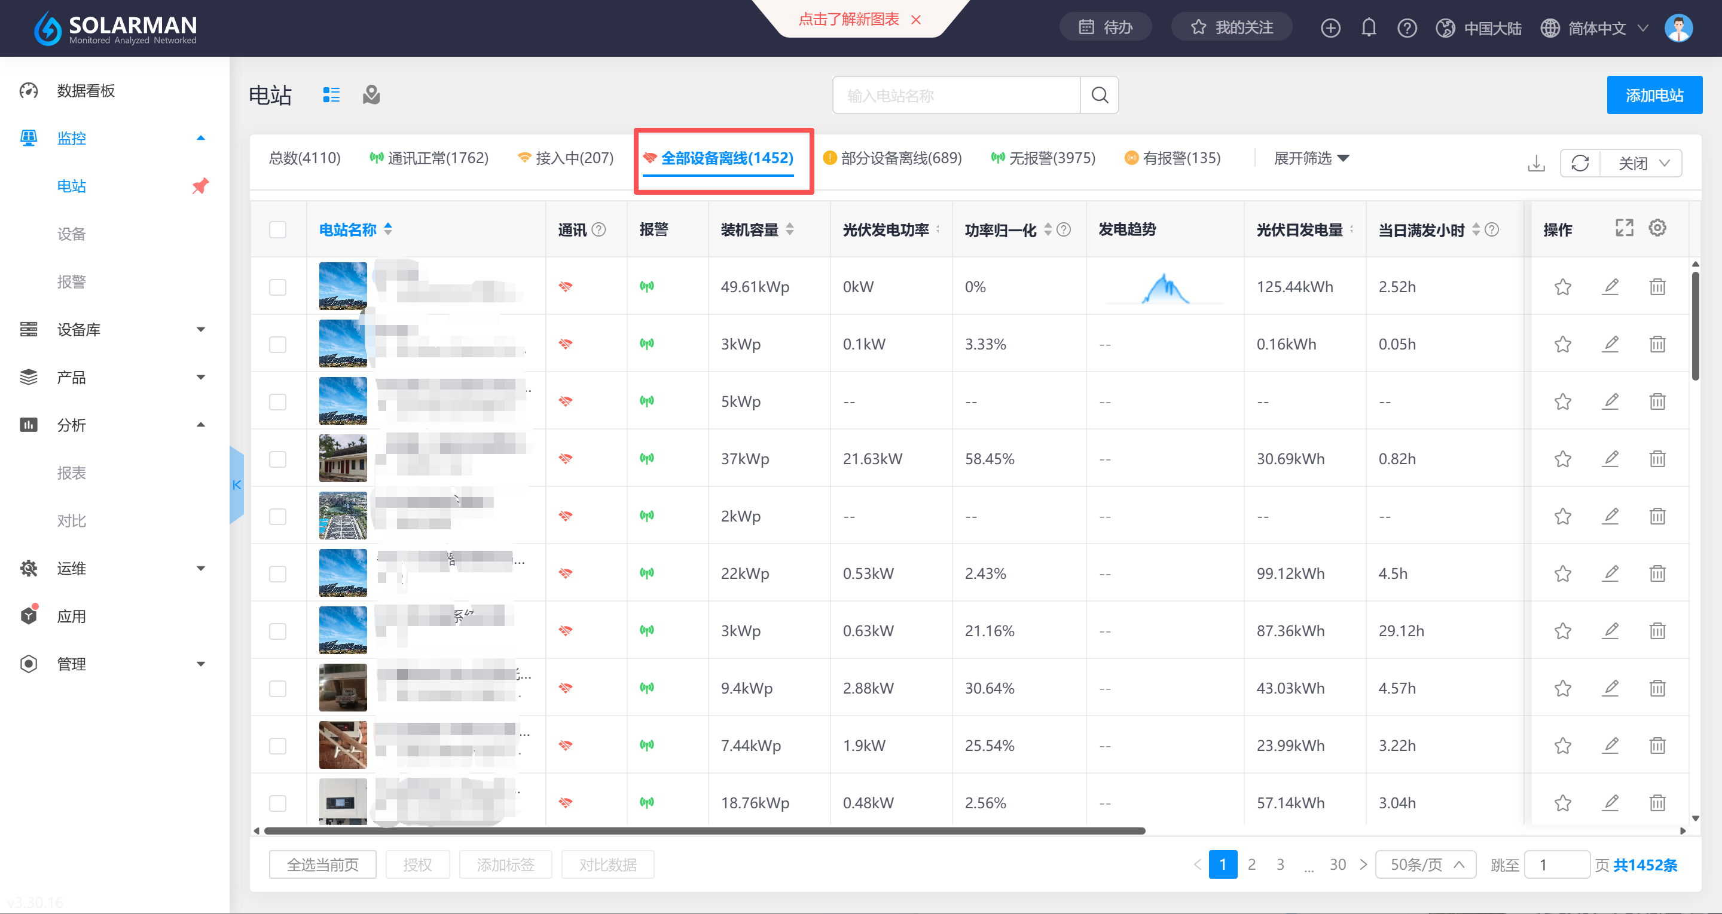This screenshot has height=914, width=1722.
Task: Click the refresh icon
Action: point(1580,163)
